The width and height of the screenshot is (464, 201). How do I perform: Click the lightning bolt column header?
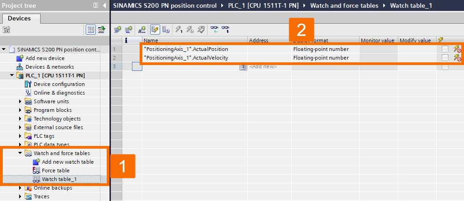click(x=441, y=40)
